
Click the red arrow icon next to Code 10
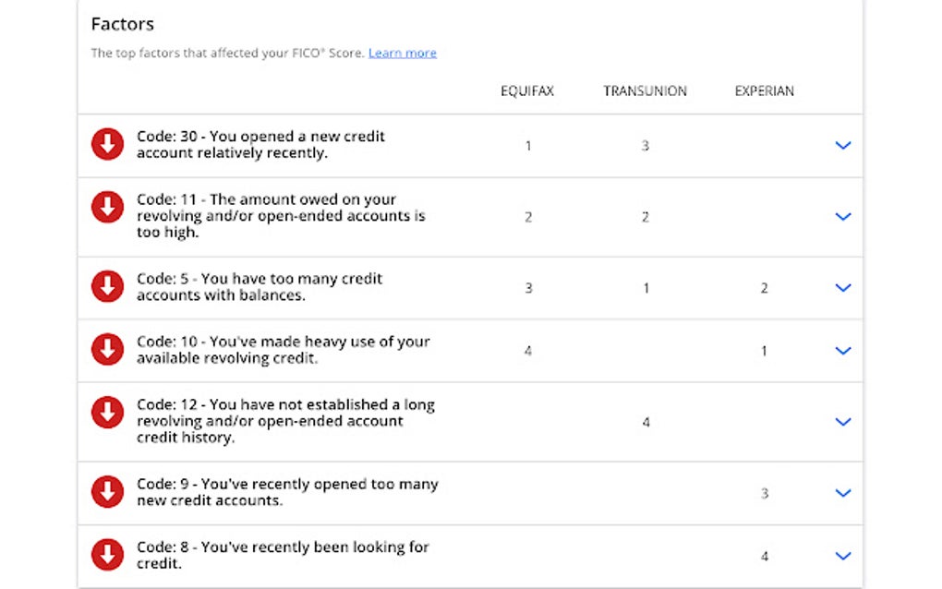coord(107,349)
